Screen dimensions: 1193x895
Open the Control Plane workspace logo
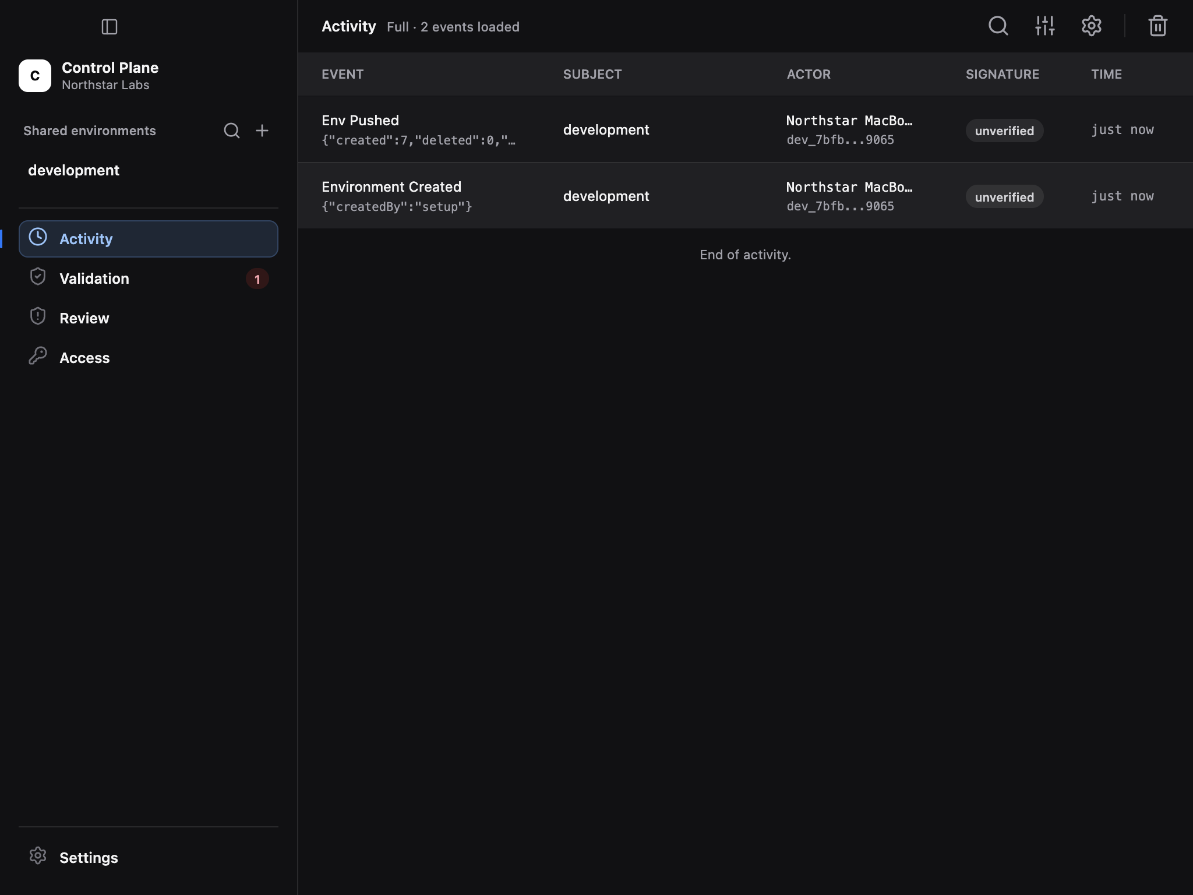click(x=35, y=76)
